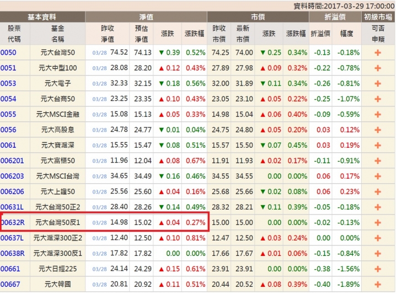Select fund name 元大韓國
The width and height of the screenshot is (397, 294).
(x=58, y=285)
